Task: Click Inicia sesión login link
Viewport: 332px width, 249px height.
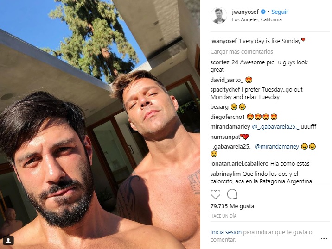Action: pyautogui.click(x=226, y=232)
